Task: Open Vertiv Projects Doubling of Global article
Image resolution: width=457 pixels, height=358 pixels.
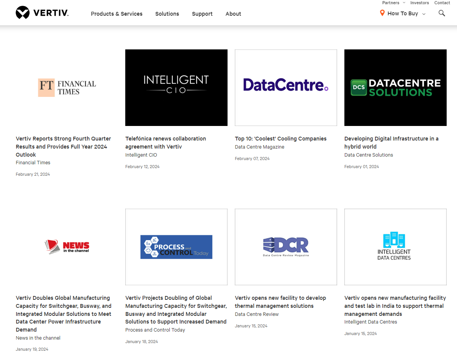Action: (x=176, y=310)
